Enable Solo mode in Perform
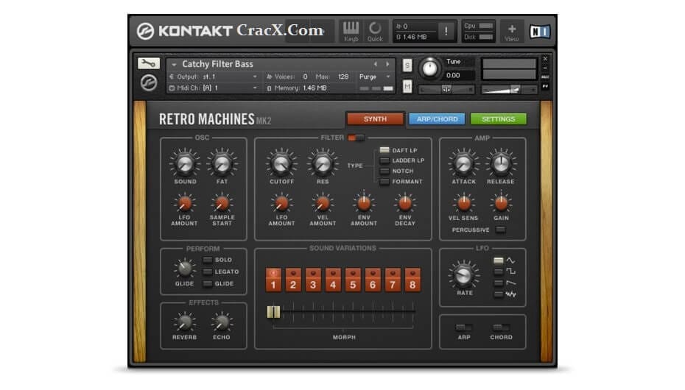 208,260
